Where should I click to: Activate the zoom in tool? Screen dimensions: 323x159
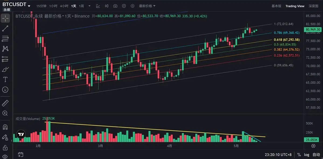[5, 113]
